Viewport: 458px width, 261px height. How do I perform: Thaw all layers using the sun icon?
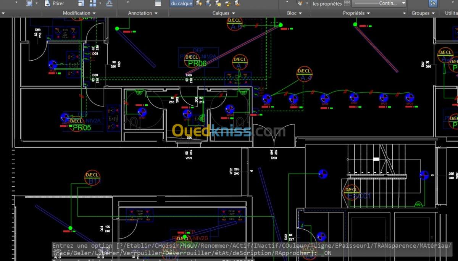[218, 3]
